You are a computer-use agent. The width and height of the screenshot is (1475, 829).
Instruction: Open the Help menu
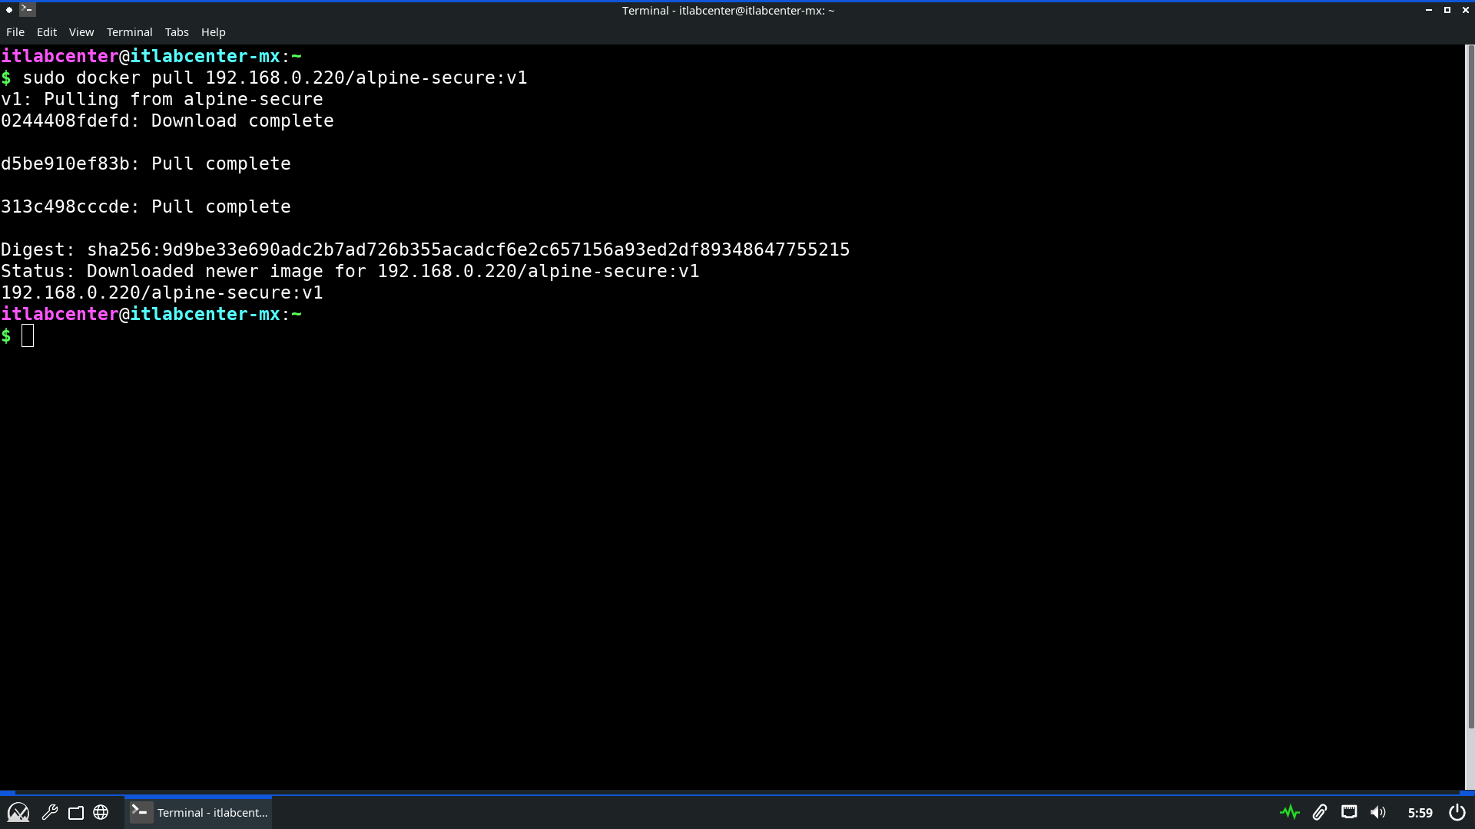click(213, 32)
